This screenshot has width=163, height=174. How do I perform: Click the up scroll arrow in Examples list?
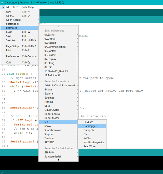[x=59, y=27]
